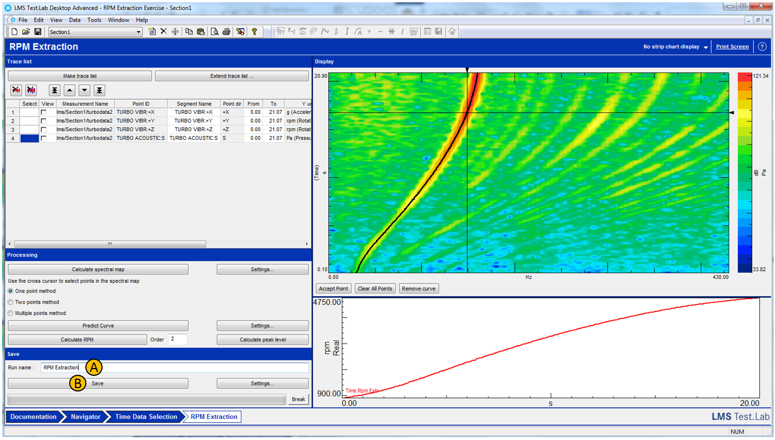Click the Remove curve button
Screen dimensions: 775x440
tap(419, 288)
